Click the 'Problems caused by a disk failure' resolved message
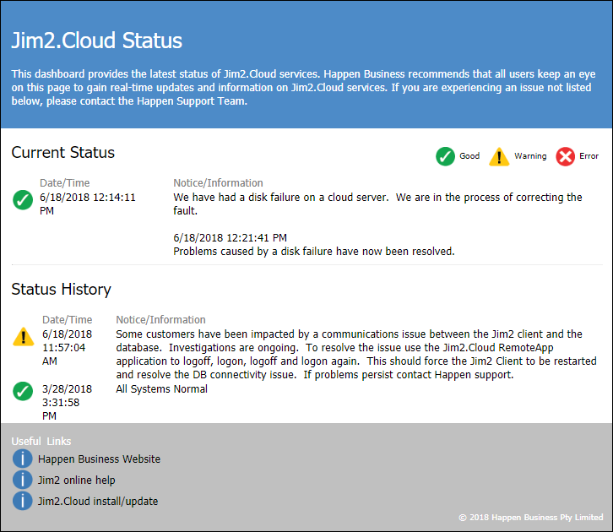This screenshot has height=532, width=613. (314, 252)
